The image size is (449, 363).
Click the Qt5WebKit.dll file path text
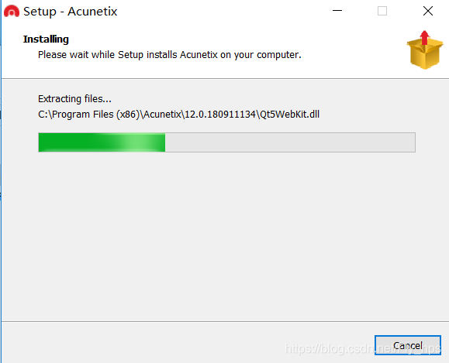point(178,115)
